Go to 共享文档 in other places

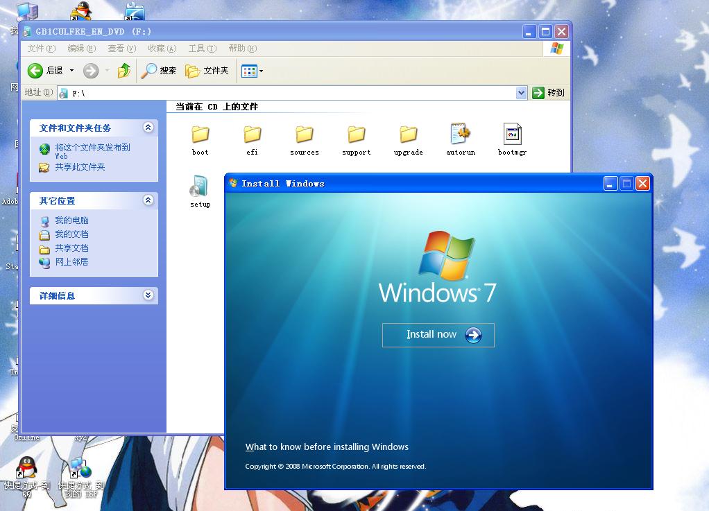coord(71,248)
